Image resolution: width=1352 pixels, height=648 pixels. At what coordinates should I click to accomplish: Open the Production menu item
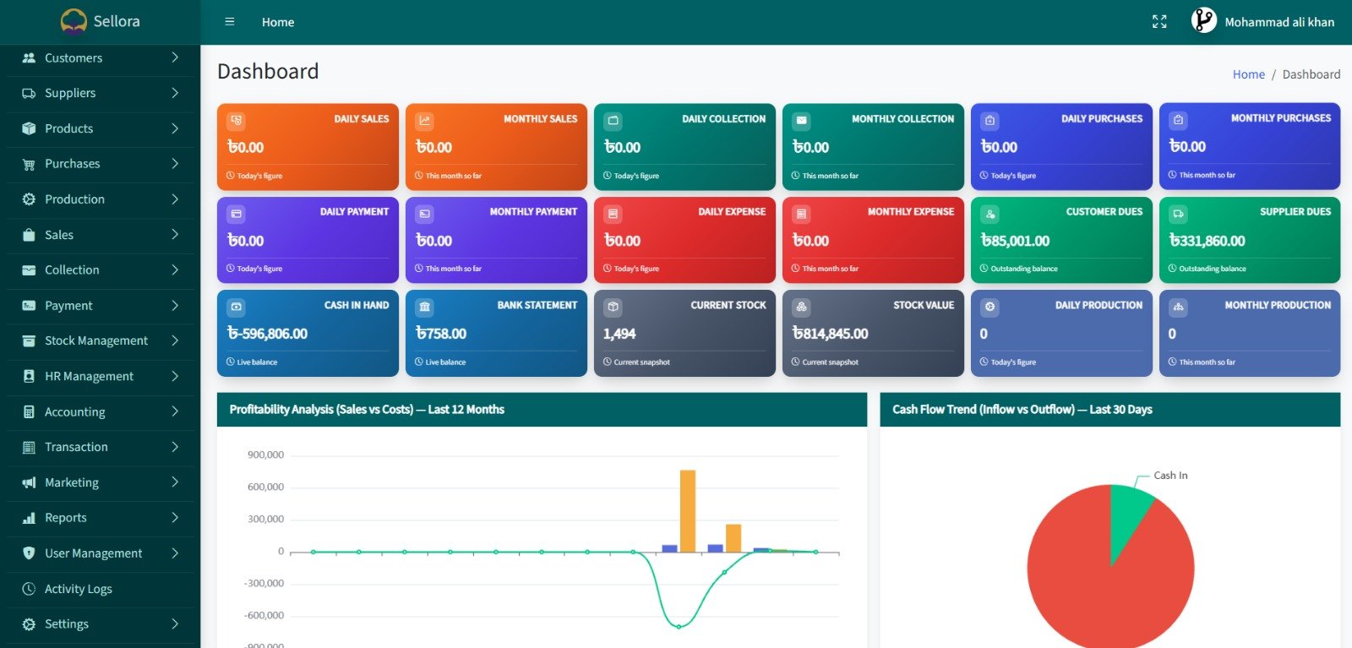pos(100,199)
